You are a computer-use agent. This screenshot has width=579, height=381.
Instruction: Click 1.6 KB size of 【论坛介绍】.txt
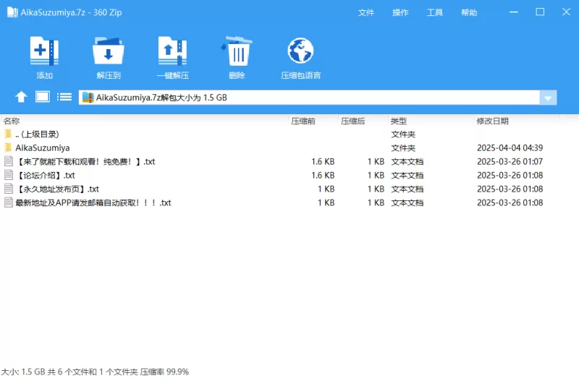(x=323, y=175)
